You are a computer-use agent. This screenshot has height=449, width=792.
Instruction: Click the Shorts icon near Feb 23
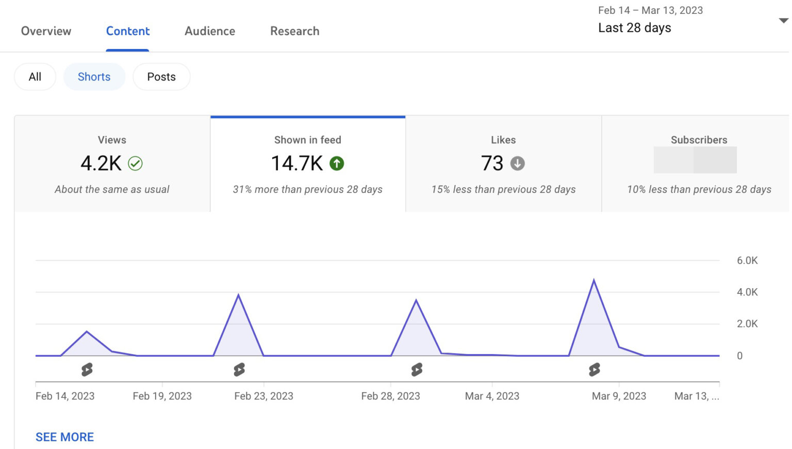pos(239,369)
